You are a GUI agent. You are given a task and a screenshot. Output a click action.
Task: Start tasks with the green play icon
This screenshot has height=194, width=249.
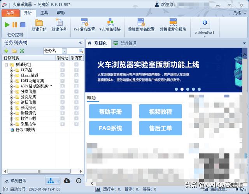tap(7, 25)
